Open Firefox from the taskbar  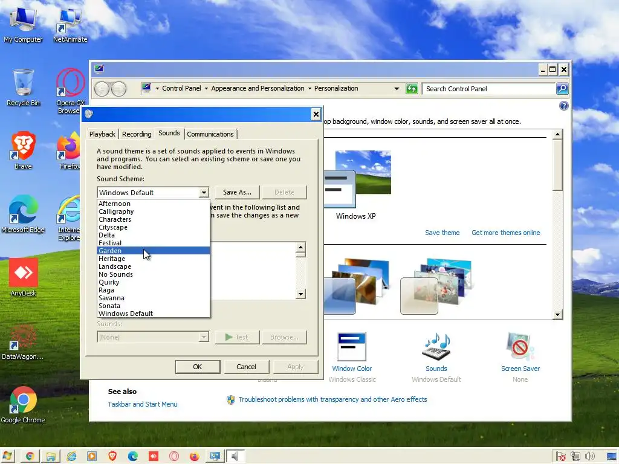pyautogui.click(x=194, y=457)
